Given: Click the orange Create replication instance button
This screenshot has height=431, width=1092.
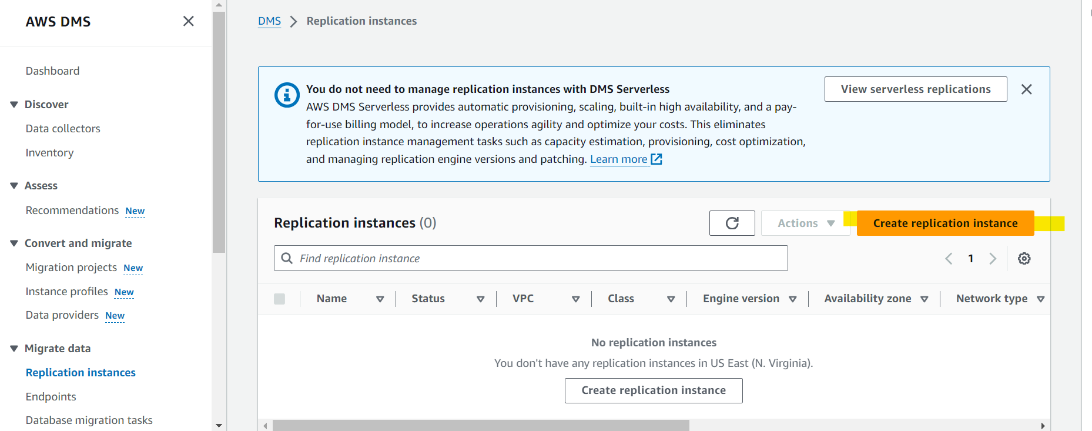Looking at the screenshot, I should pos(945,223).
